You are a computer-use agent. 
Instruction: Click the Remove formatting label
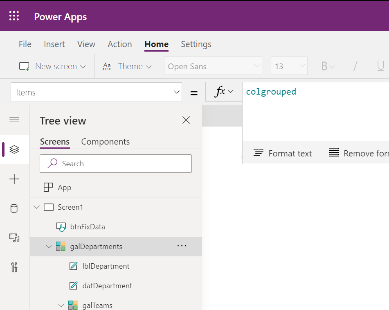point(366,153)
